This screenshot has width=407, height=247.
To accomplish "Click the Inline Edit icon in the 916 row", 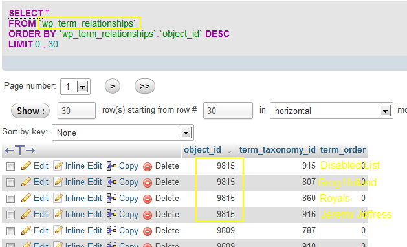I will (58, 214).
